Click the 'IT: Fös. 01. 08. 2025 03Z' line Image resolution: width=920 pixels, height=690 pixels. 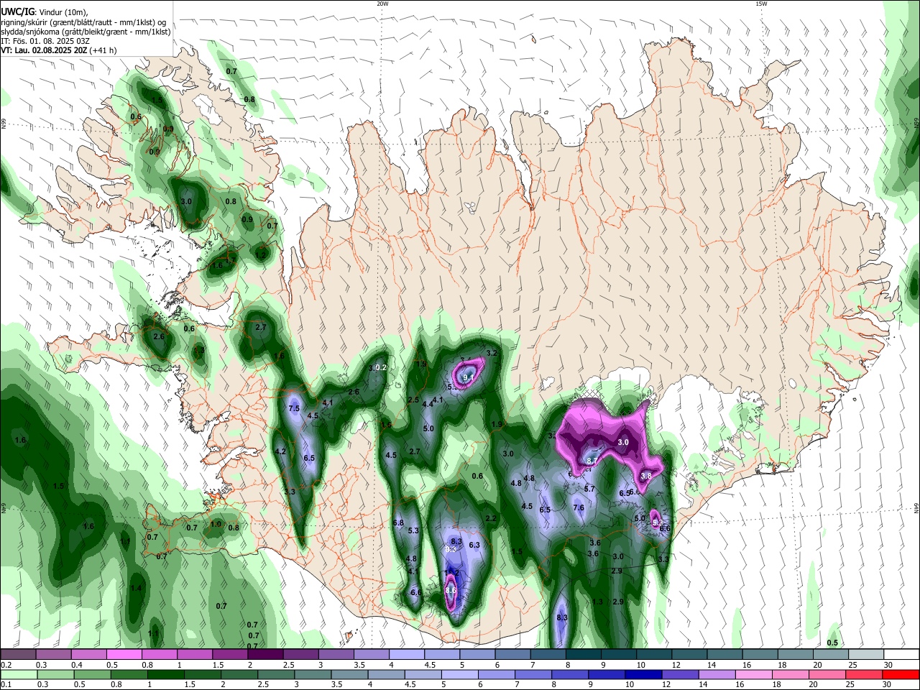pyautogui.click(x=45, y=41)
